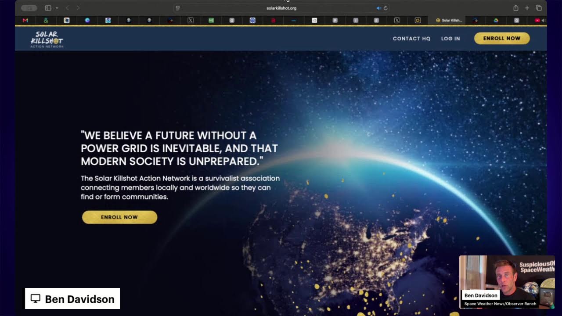Switch to the YouTube tab
This screenshot has height=316, width=562.
(x=537, y=20)
